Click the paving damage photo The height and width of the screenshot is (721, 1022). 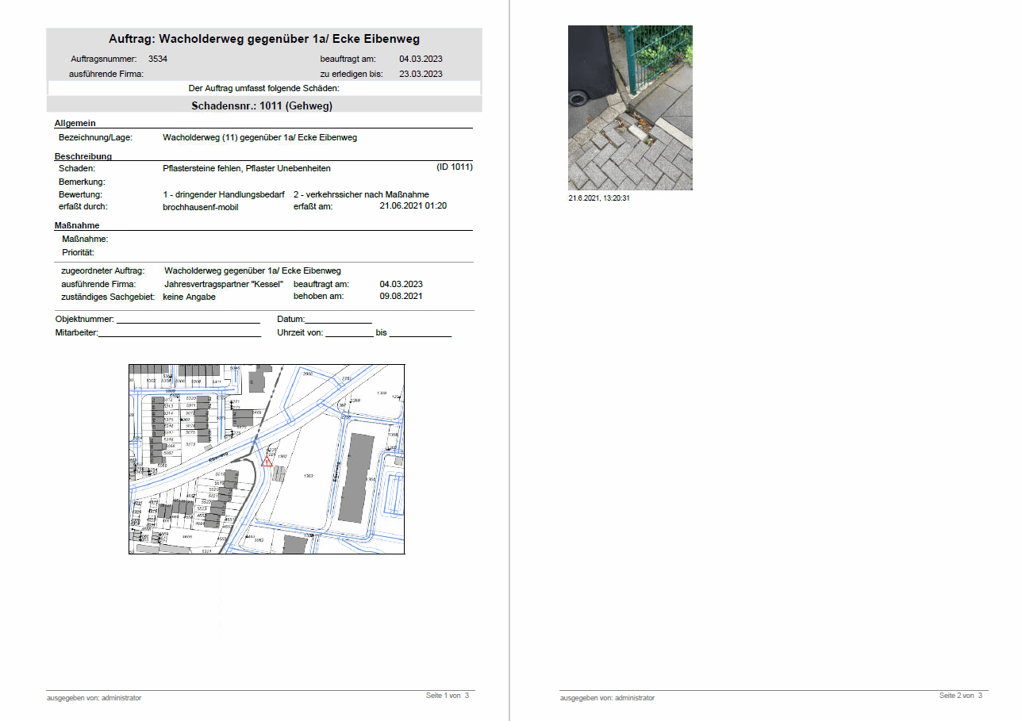click(630, 108)
